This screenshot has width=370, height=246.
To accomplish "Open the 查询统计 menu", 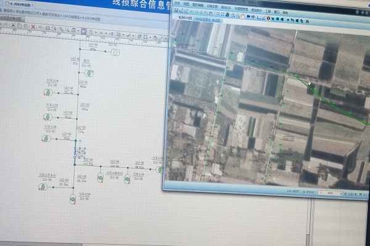I will [256, 9].
